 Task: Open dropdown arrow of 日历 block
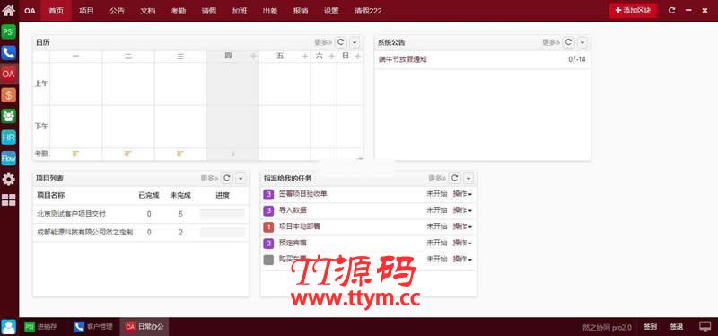(355, 42)
